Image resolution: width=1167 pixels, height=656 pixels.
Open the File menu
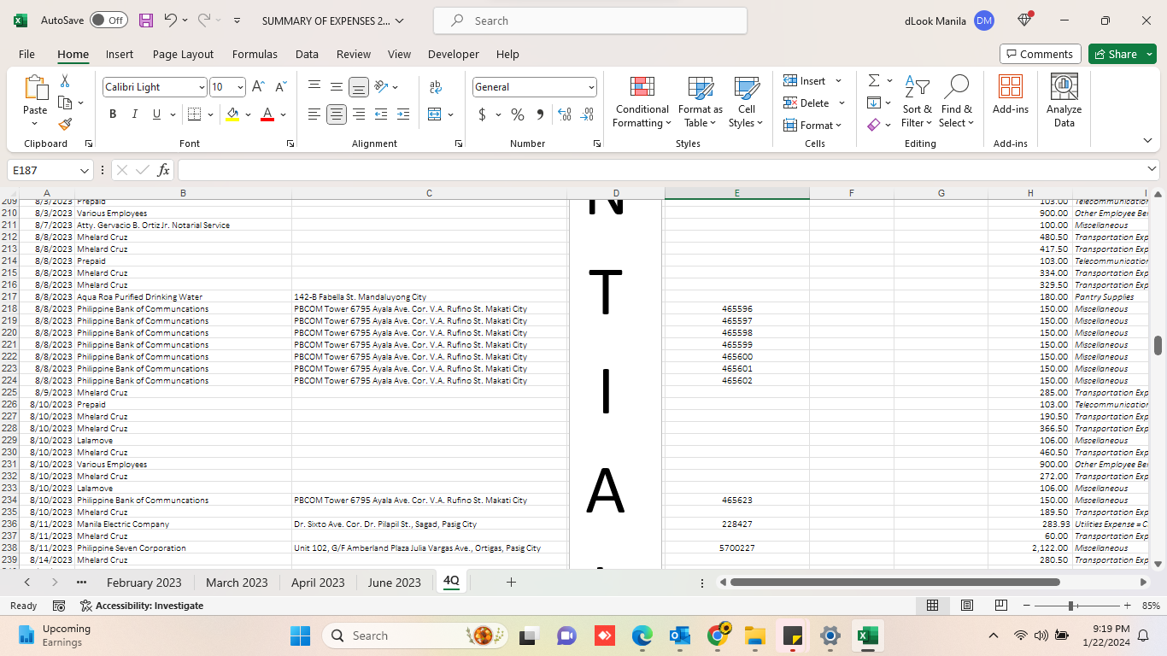(26, 54)
